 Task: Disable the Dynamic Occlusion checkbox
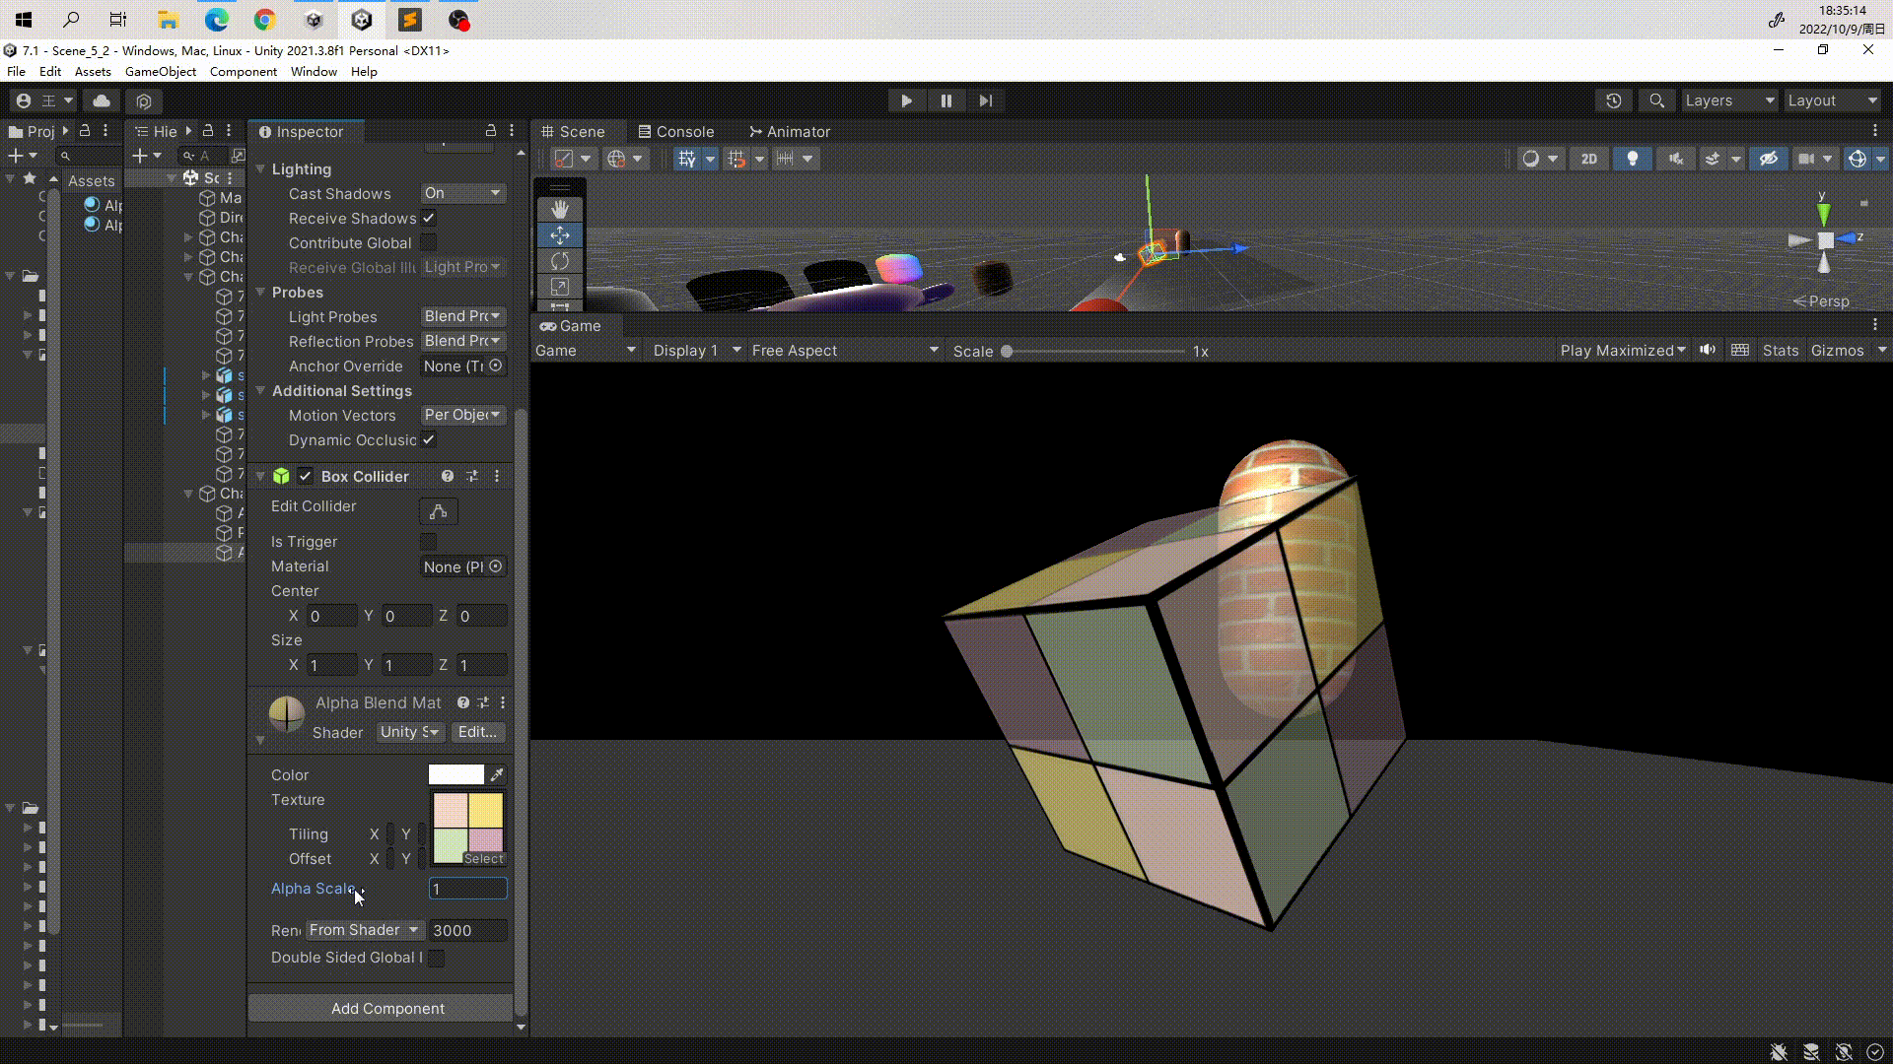coord(429,440)
